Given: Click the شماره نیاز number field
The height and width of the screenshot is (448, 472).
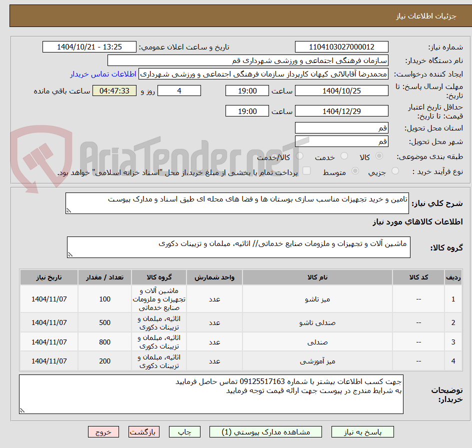Looking at the screenshot, I should coord(341,47).
